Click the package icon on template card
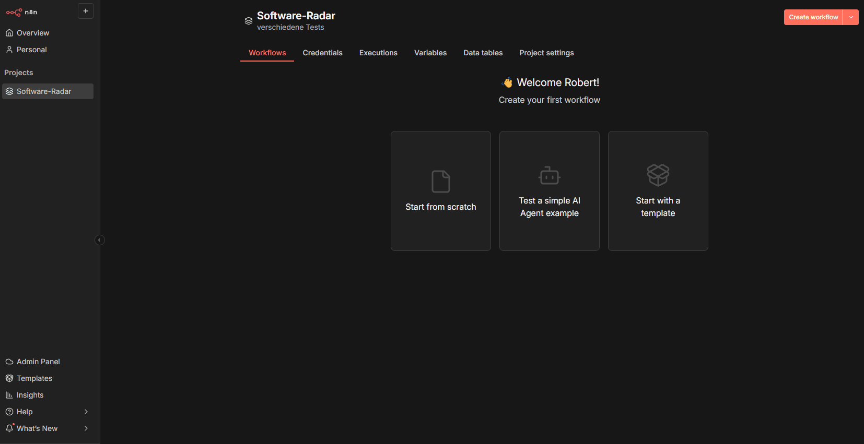This screenshot has width=864, height=444. point(658,175)
